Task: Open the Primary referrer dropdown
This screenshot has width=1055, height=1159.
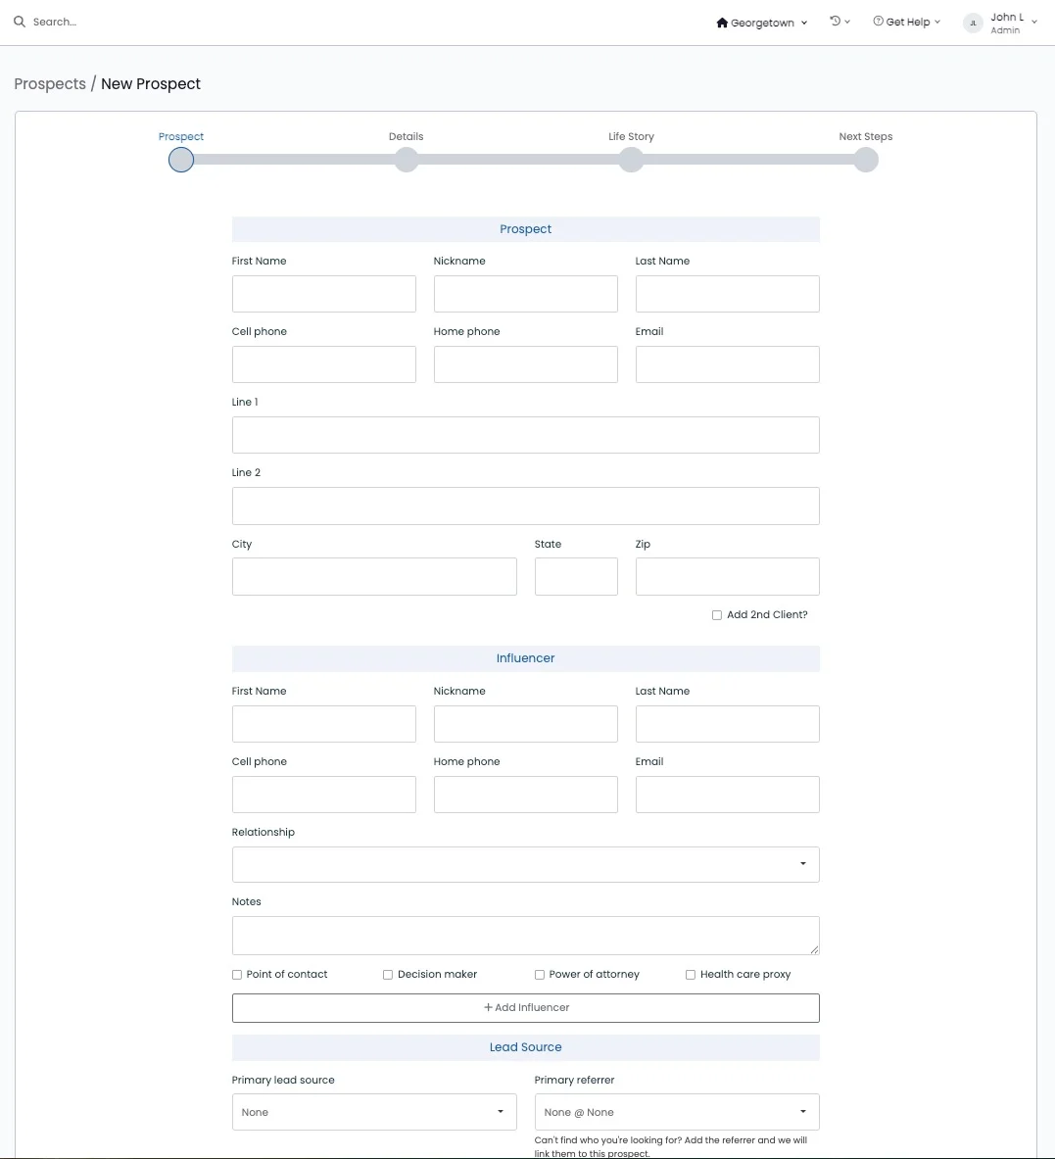Action: (x=677, y=1112)
